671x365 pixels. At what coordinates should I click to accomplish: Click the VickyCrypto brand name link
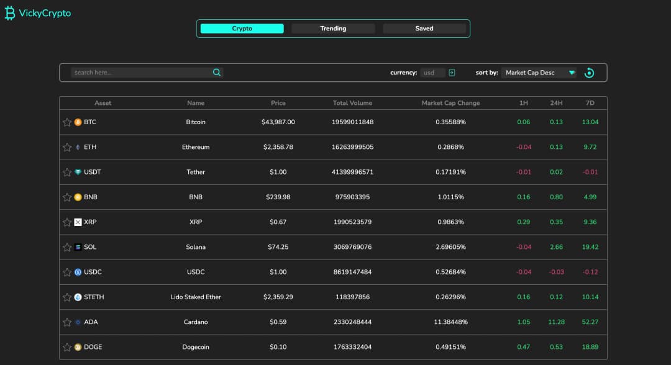(45, 13)
